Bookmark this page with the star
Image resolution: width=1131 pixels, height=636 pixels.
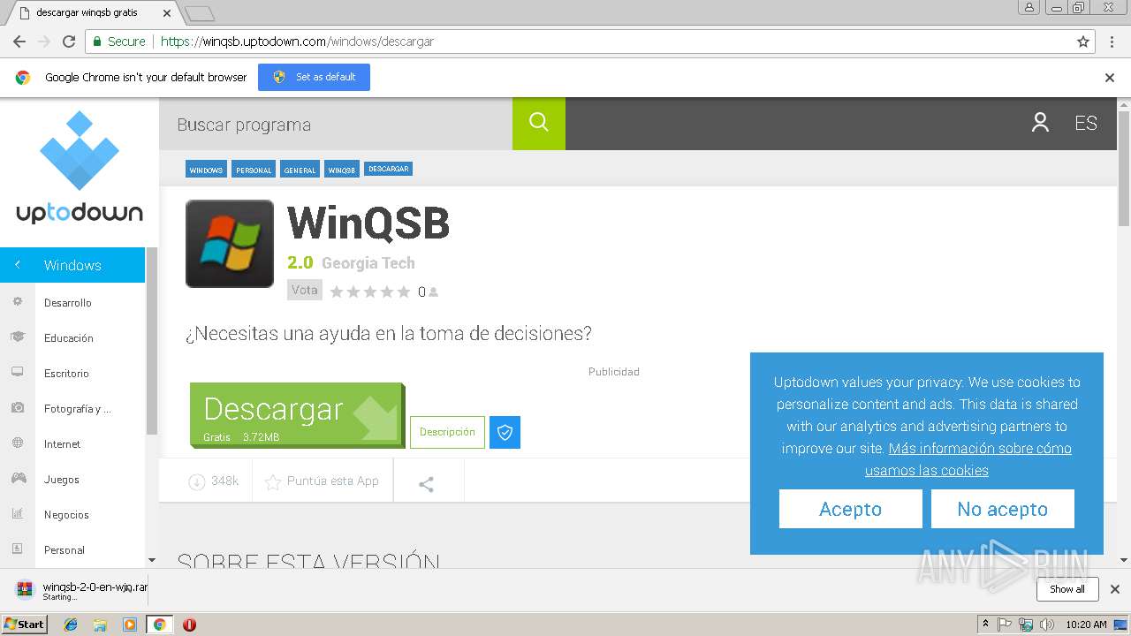click(x=1082, y=42)
